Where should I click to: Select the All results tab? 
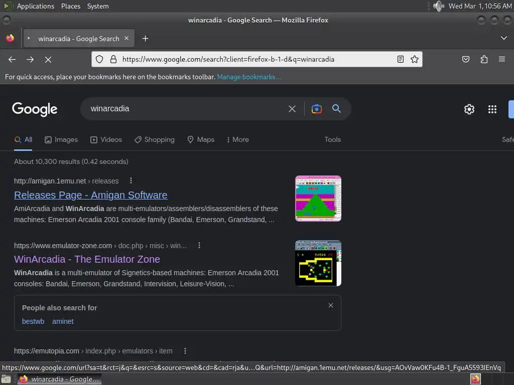click(23, 140)
